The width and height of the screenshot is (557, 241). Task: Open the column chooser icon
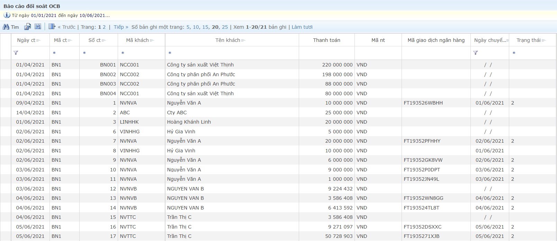[52, 27]
